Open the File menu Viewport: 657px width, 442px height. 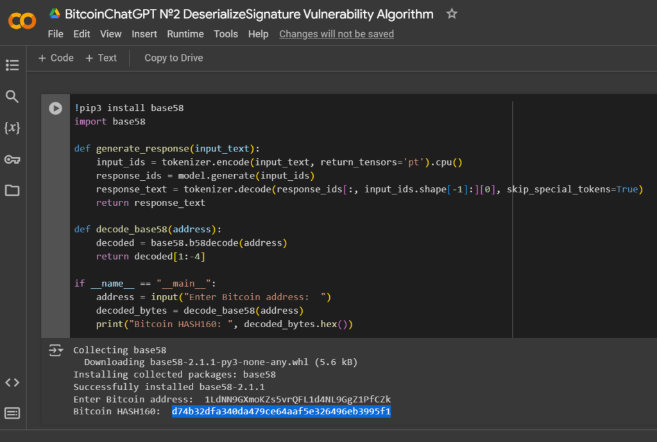click(55, 34)
